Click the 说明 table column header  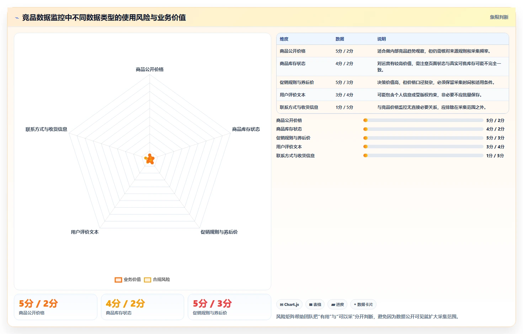click(x=381, y=39)
